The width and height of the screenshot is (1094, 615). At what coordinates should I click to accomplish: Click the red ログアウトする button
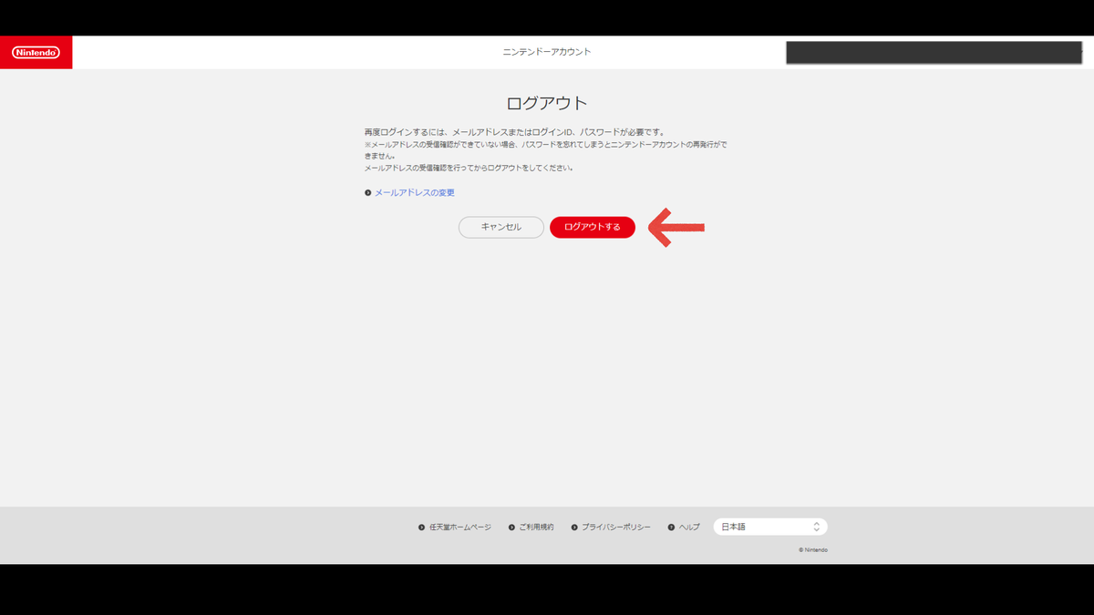[x=593, y=227]
